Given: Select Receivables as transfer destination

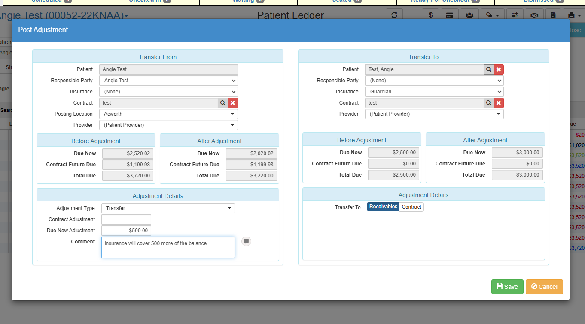Looking at the screenshot, I should coord(383,207).
